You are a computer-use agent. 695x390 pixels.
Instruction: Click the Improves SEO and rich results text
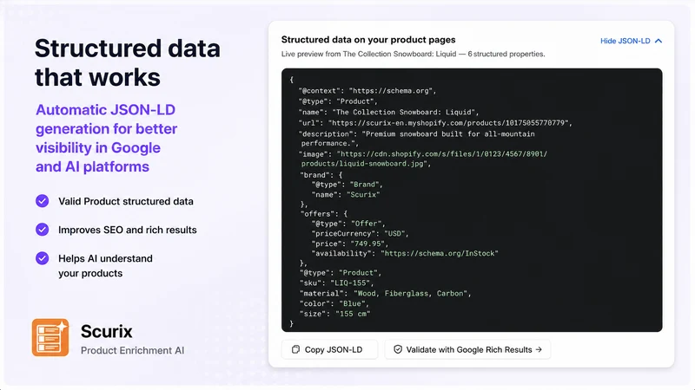(127, 230)
